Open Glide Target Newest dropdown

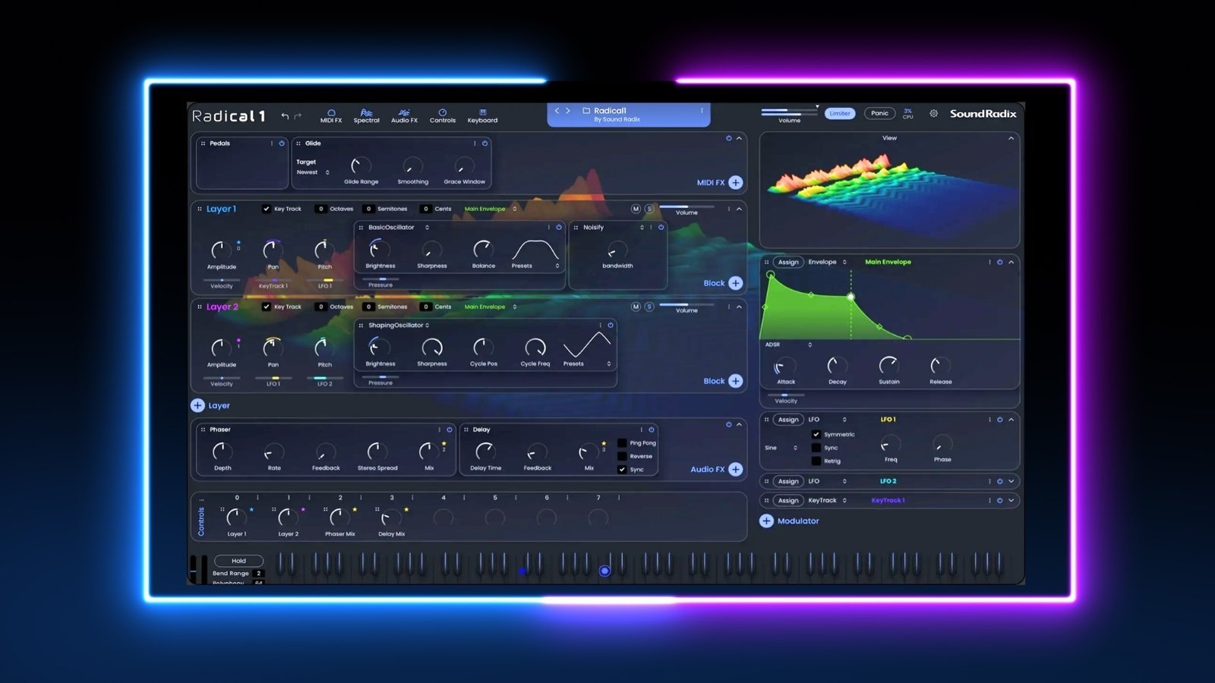click(313, 172)
